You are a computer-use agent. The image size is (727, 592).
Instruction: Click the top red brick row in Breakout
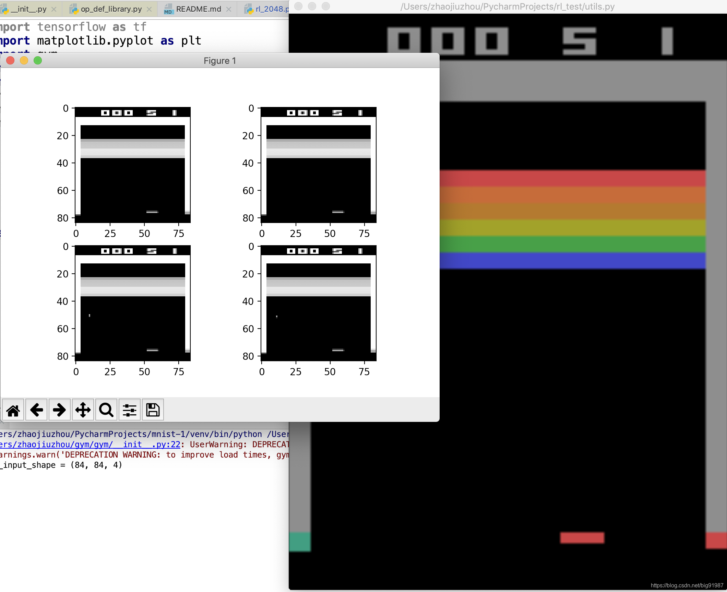pyautogui.click(x=573, y=178)
